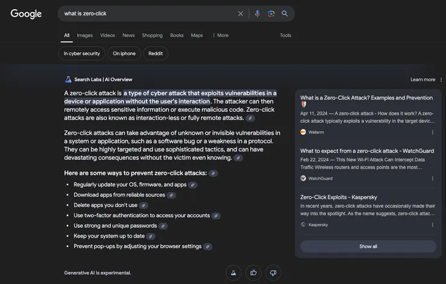Viewport: 446px width, 284px height.
Task: Click the Show all sources button
Action: click(368, 247)
